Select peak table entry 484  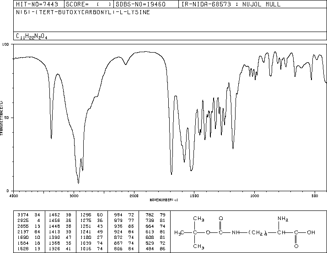point(155,248)
